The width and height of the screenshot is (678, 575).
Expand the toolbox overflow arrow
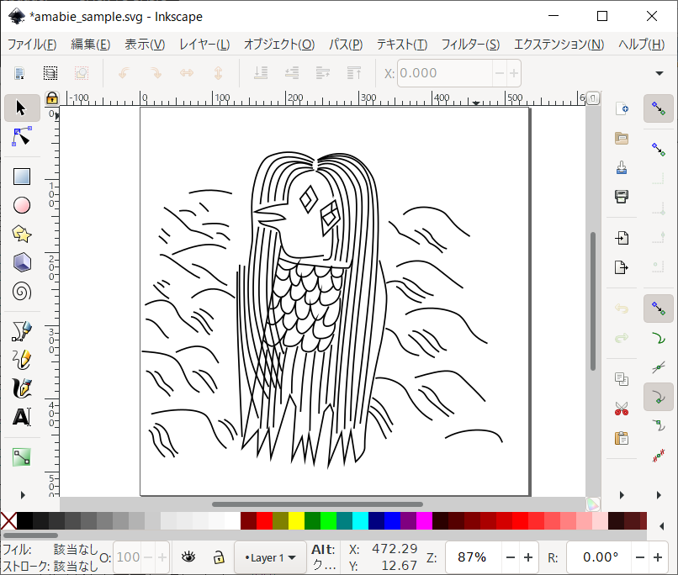(23, 494)
